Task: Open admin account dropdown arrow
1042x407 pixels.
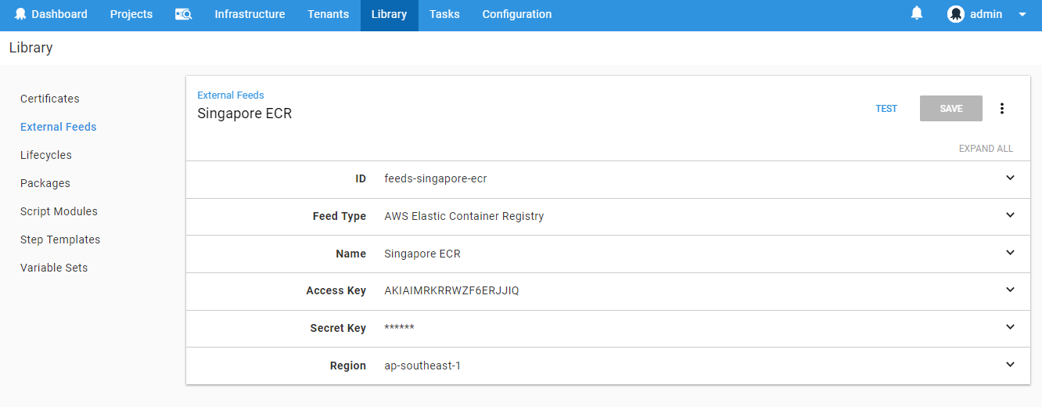Action: point(1022,14)
